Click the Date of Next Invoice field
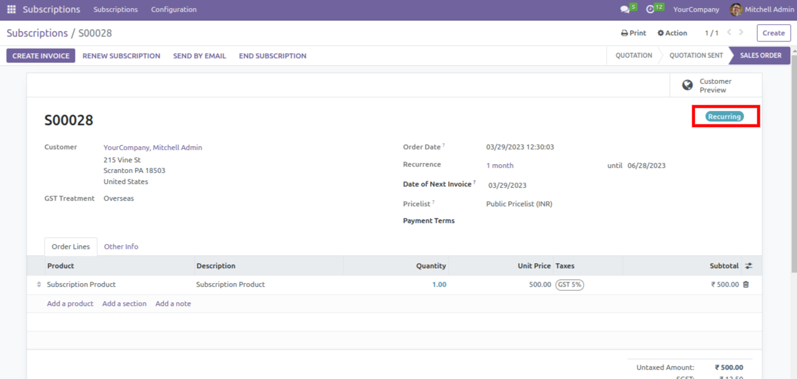797x379 pixels. coord(507,185)
